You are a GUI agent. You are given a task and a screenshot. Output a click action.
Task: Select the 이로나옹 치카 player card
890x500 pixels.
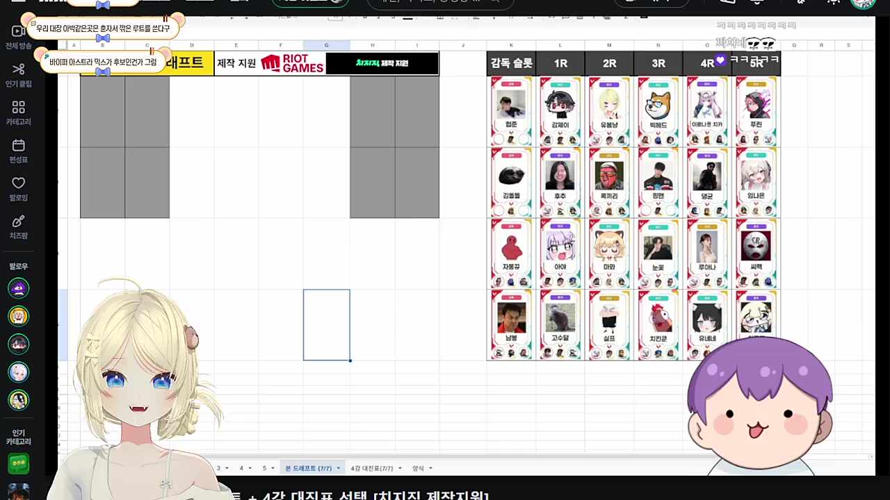[707, 111]
